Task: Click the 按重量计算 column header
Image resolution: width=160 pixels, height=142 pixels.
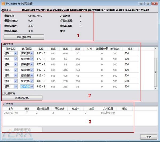Action: click(x=102, y=49)
